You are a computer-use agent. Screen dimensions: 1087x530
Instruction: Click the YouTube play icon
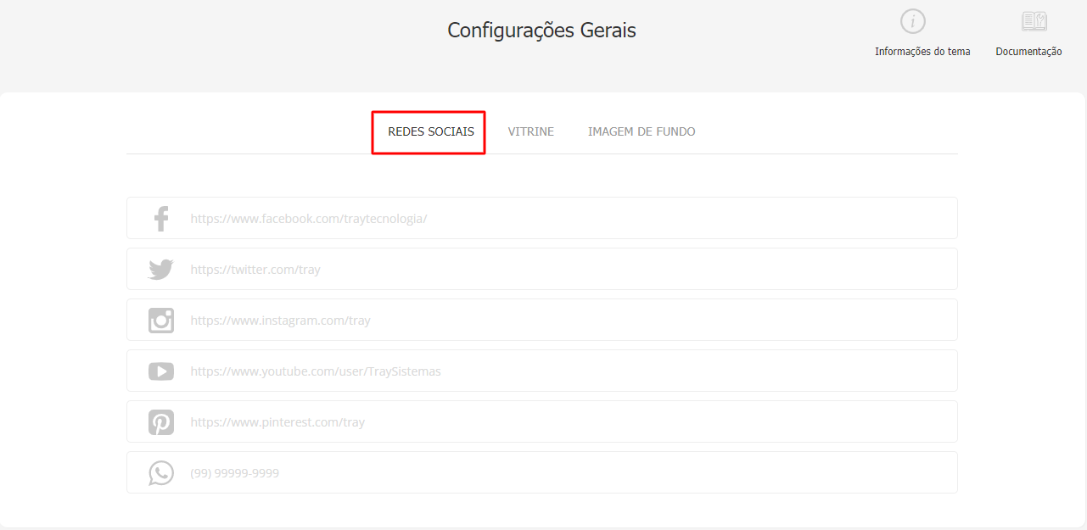coord(161,371)
